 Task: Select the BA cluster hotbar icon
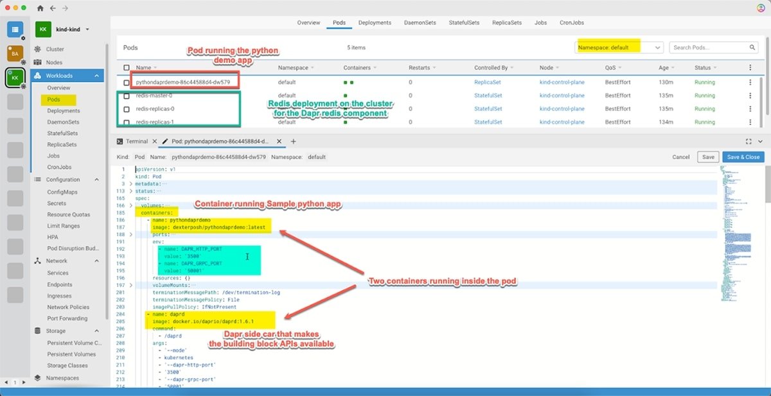(15, 53)
